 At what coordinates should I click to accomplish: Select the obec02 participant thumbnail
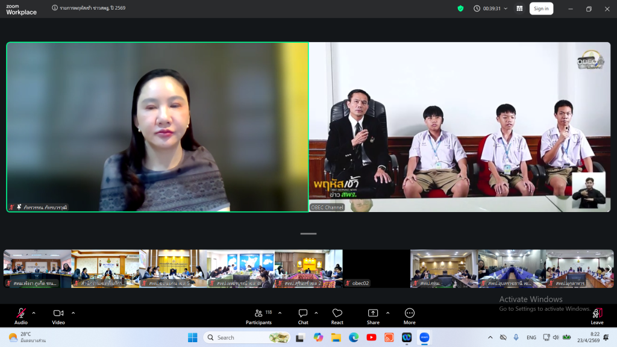[376, 268]
